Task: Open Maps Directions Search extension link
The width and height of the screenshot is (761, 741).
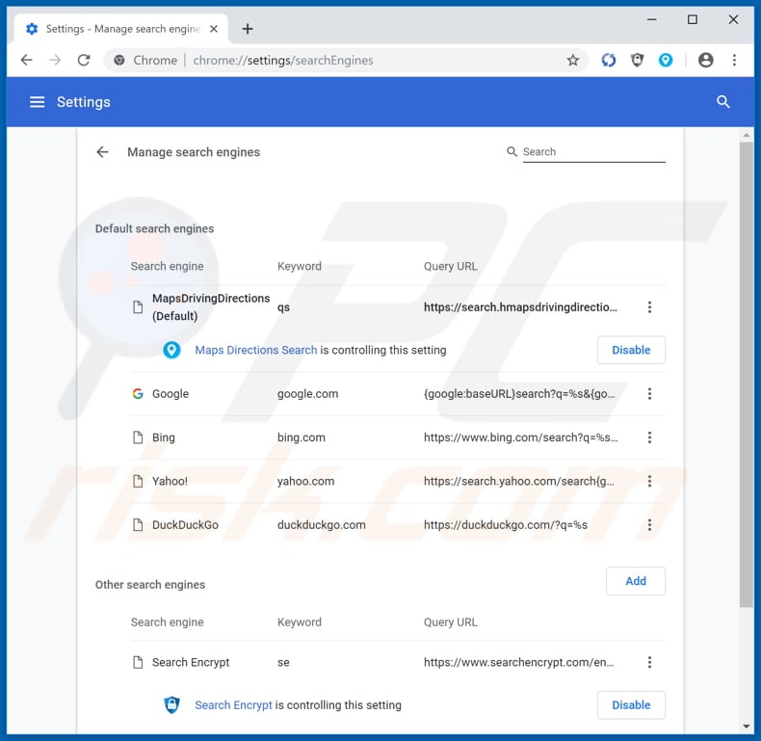Action: (256, 350)
